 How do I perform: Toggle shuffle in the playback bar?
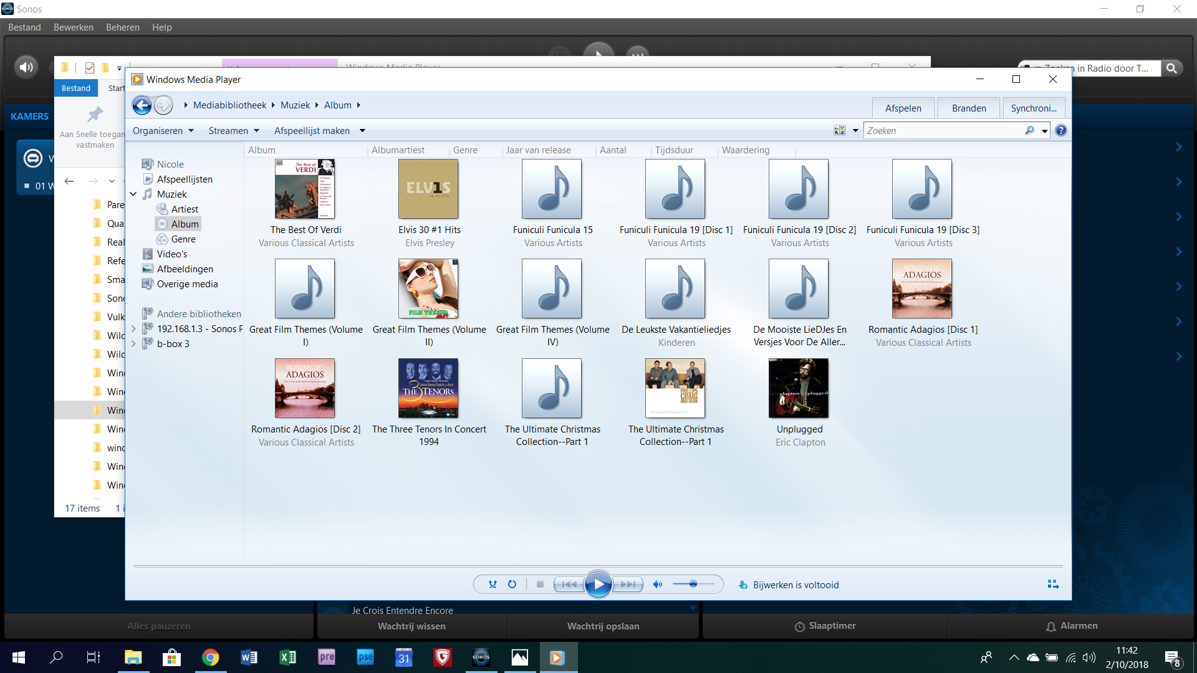coord(493,585)
